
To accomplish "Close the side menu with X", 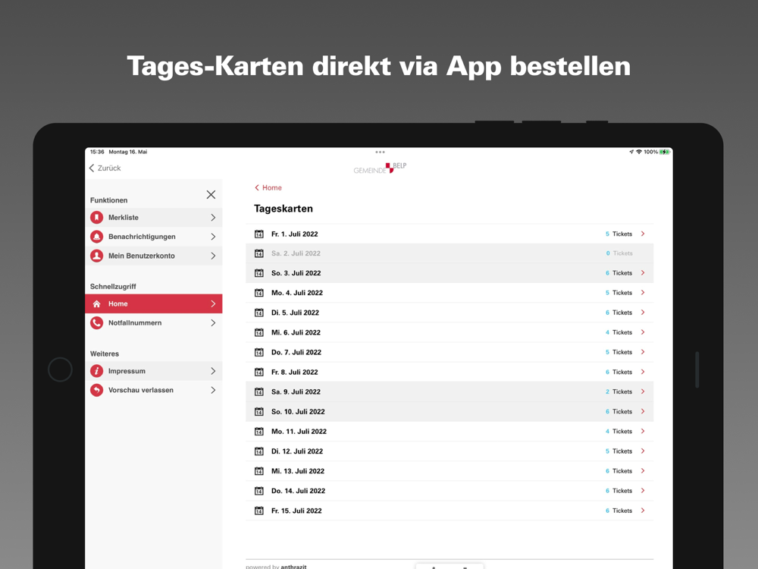I will (x=211, y=194).
